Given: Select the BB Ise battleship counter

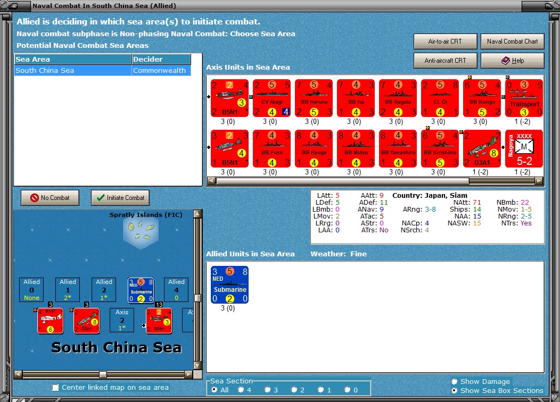Looking at the screenshot, I should [356, 98].
